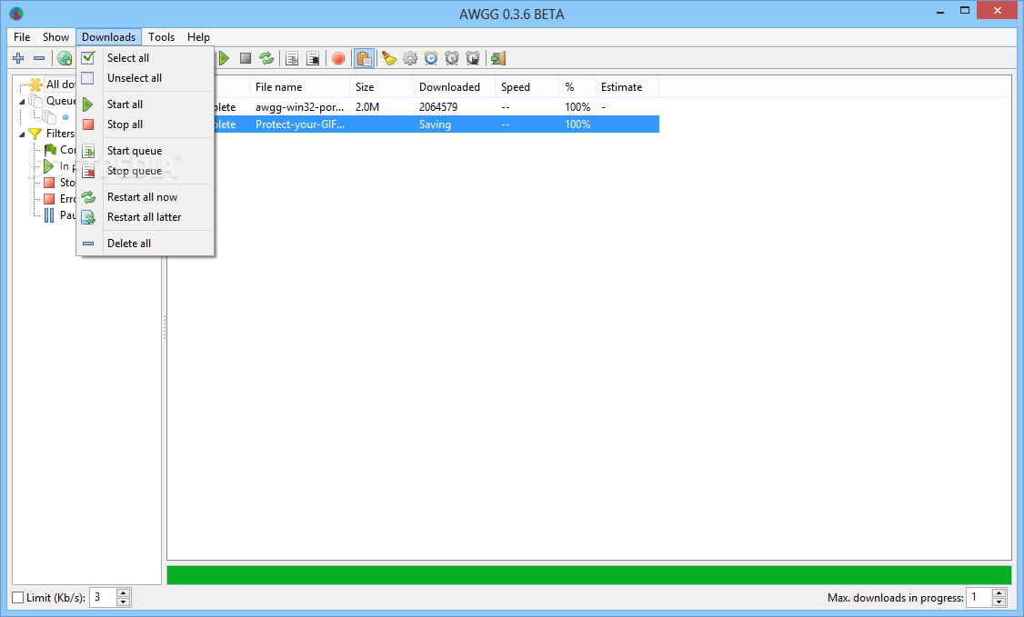Increase speed limit with up arrow
The height and width of the screenshot is (617, 1024).
click(124, 592)
